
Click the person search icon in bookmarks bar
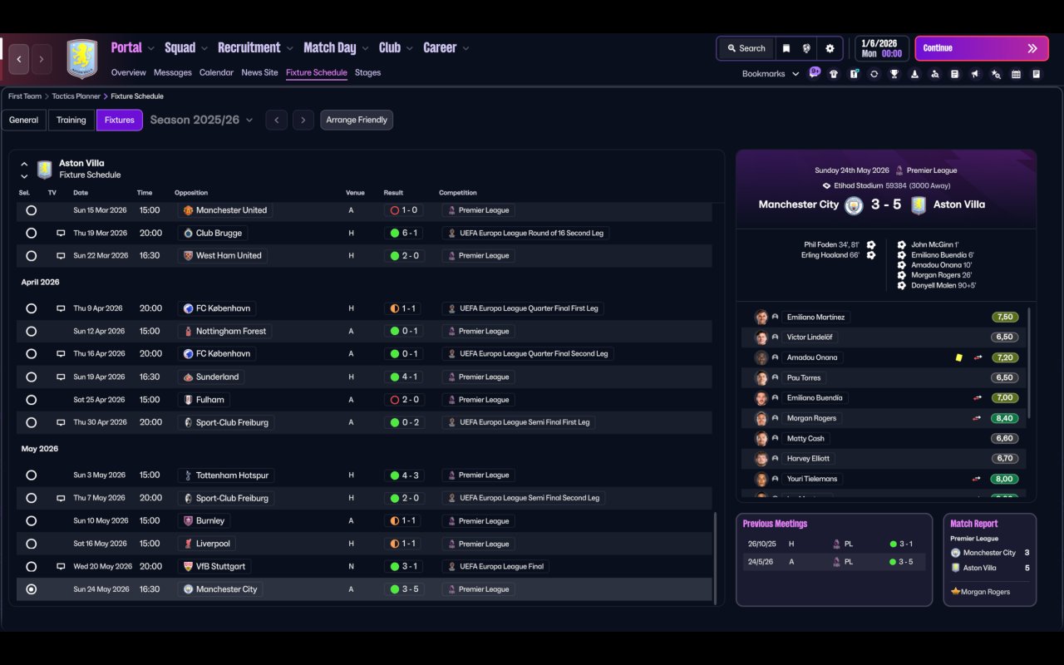pyautogui.click(x=934, y=74)
